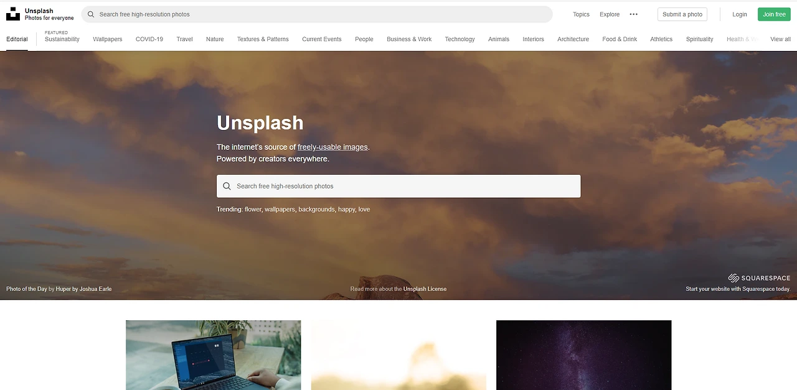The image size is (797, 390).
Task: Select the Architecture topic
Action: [573, 39]
